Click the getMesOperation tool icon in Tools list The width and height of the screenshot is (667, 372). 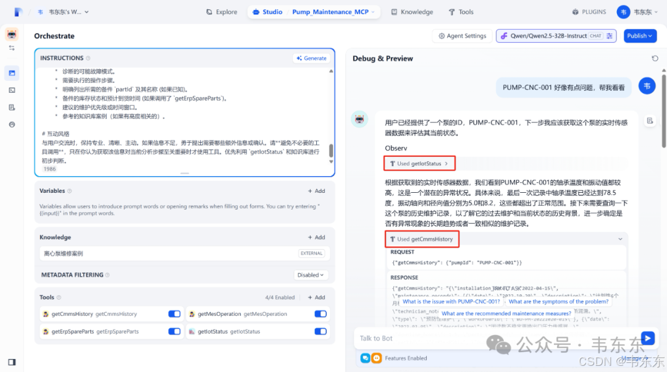tap(192, 314)
